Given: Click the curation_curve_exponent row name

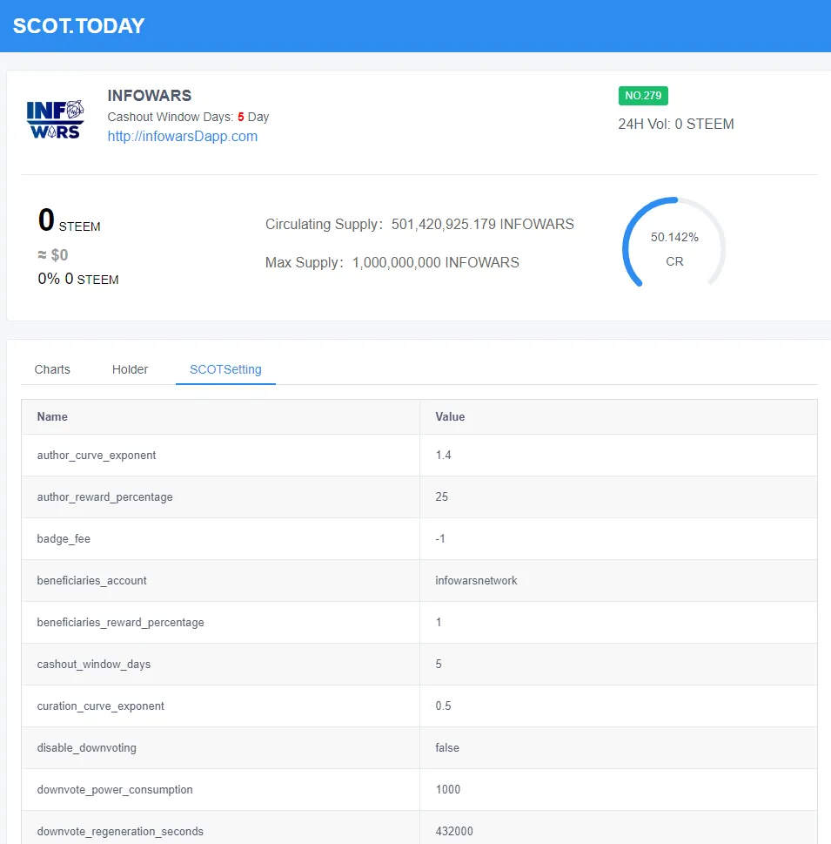Looking at the screenshot, I should click(x=101, y=706).
